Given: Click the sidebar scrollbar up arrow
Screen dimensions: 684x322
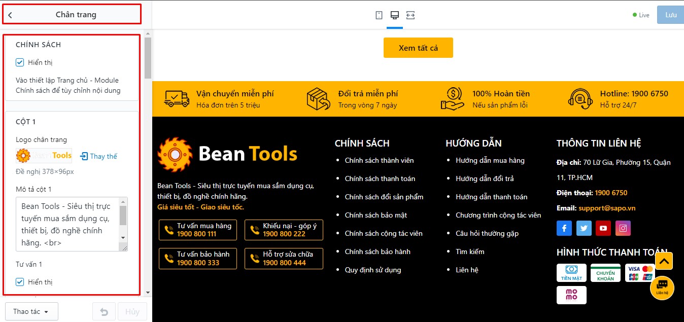Looking at the screenshot, I should point(148,34).
